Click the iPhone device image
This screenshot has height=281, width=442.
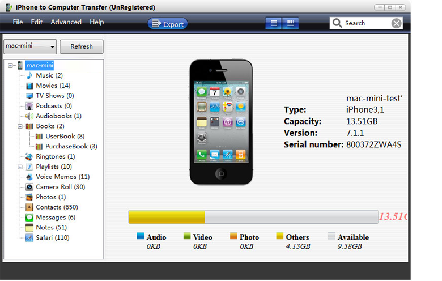[x=221, y=122]
